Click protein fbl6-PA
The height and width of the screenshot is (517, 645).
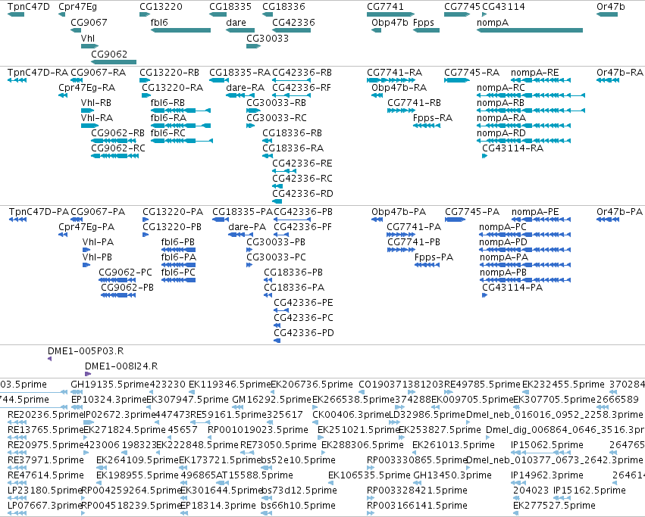[x=179, y=257]
